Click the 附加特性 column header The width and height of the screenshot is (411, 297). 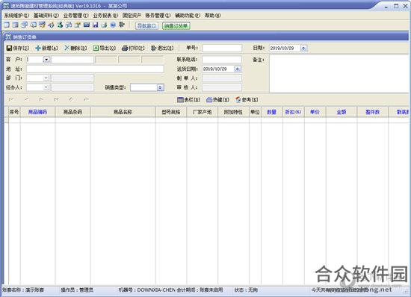pyautogui.click(x=233, y=112)
